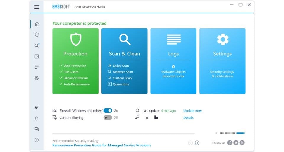Click the license key icon

pos(137,117)
